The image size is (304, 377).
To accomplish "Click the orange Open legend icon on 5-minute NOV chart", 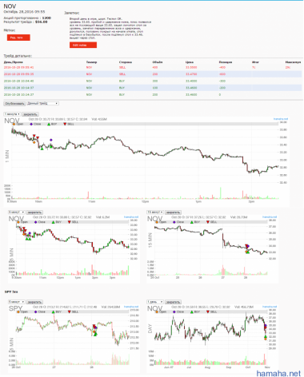I will 18,222.
